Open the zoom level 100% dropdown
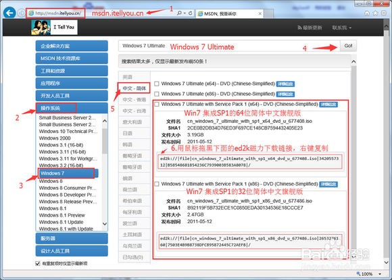Image resolution: width=392 pixels, height=280 pixels. click(380, 274)
